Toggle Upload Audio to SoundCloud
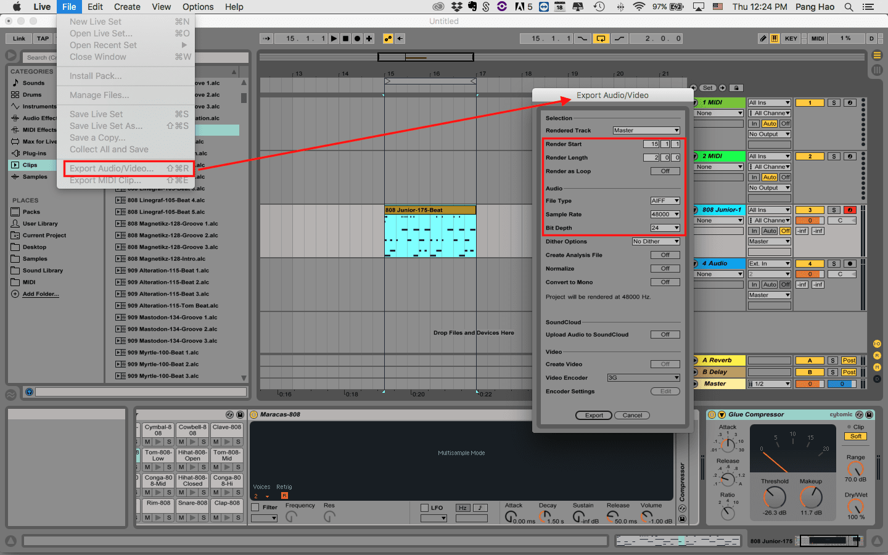The height and width of the screenshot is (555, 888). point(665,334)
